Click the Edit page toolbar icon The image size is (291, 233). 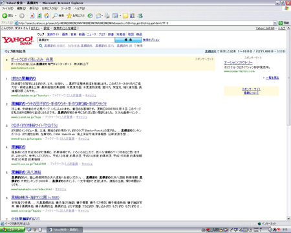115,16
